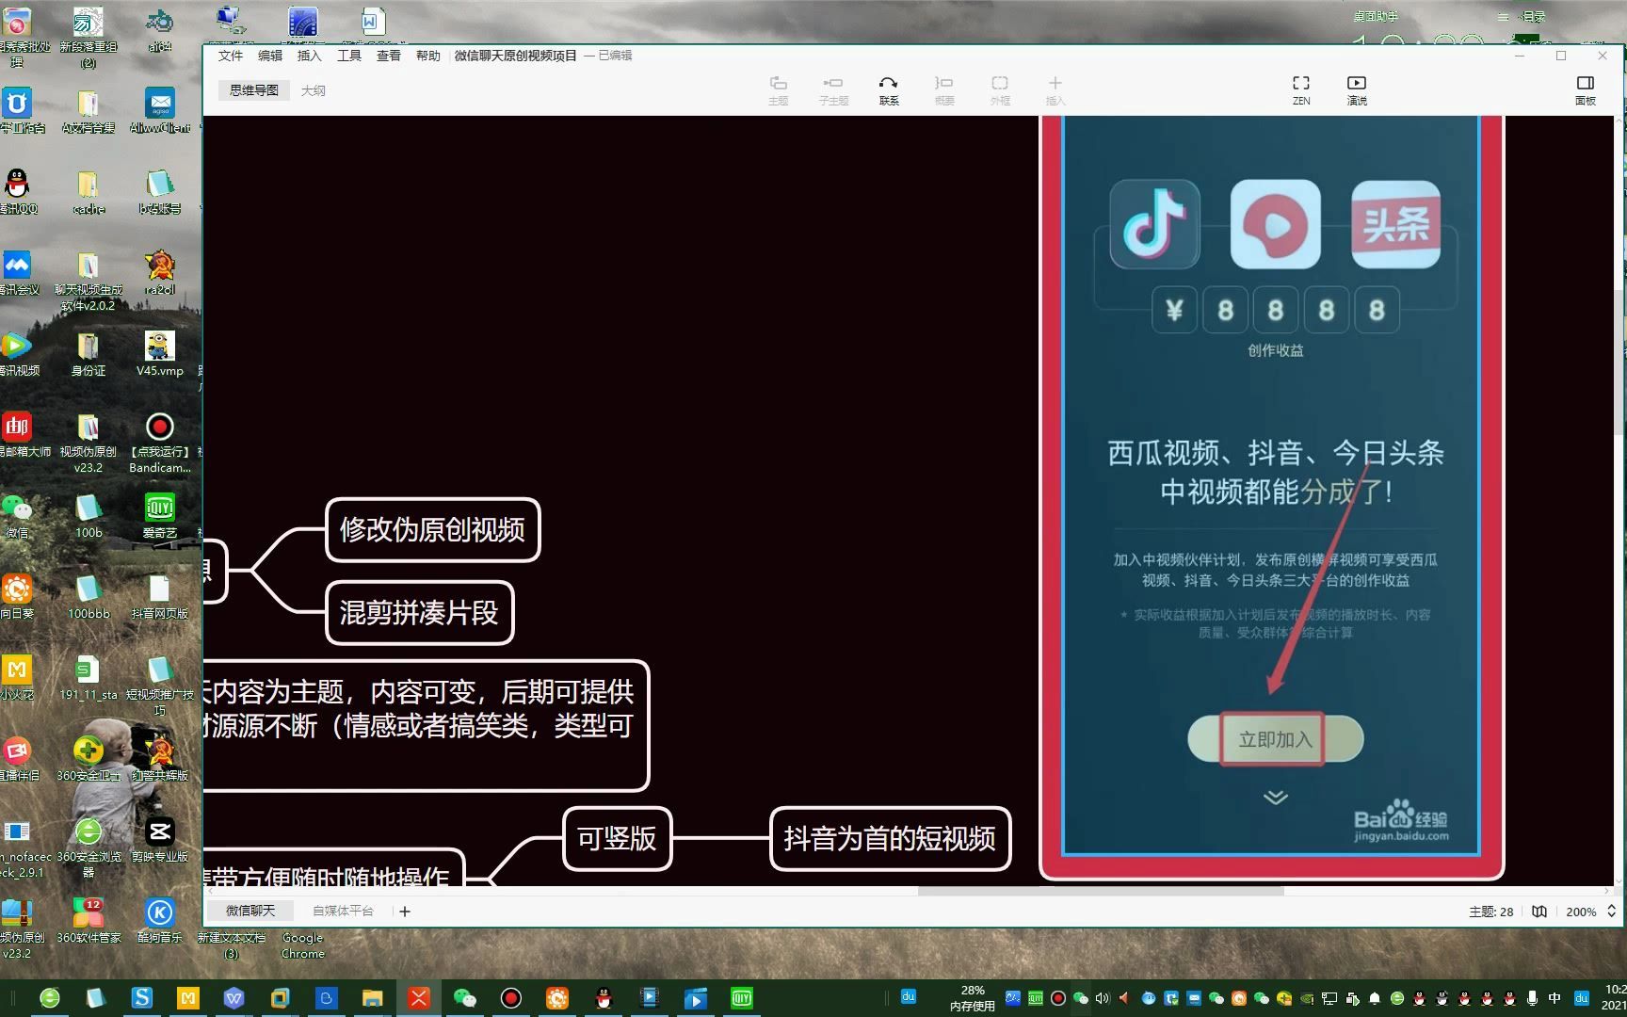Screen dimensions: 1627x1017
Task: Click the 概要 (Summary) toolbar icon
Action: point(944,90)
